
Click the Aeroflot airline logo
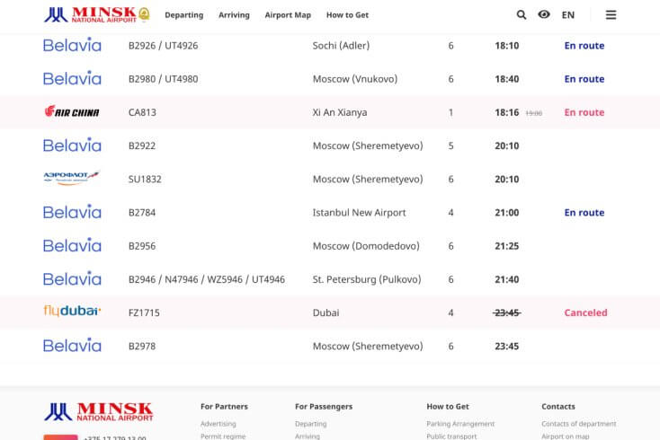pos(72,179)
